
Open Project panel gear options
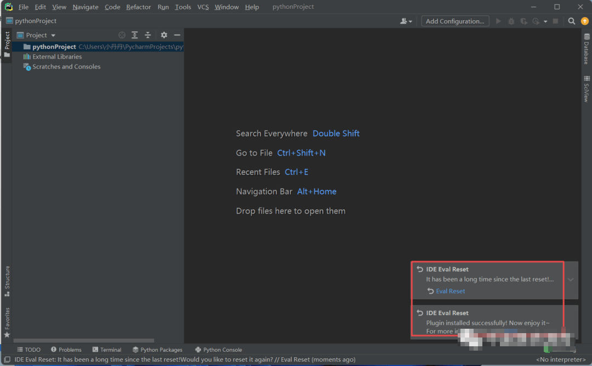164,35
